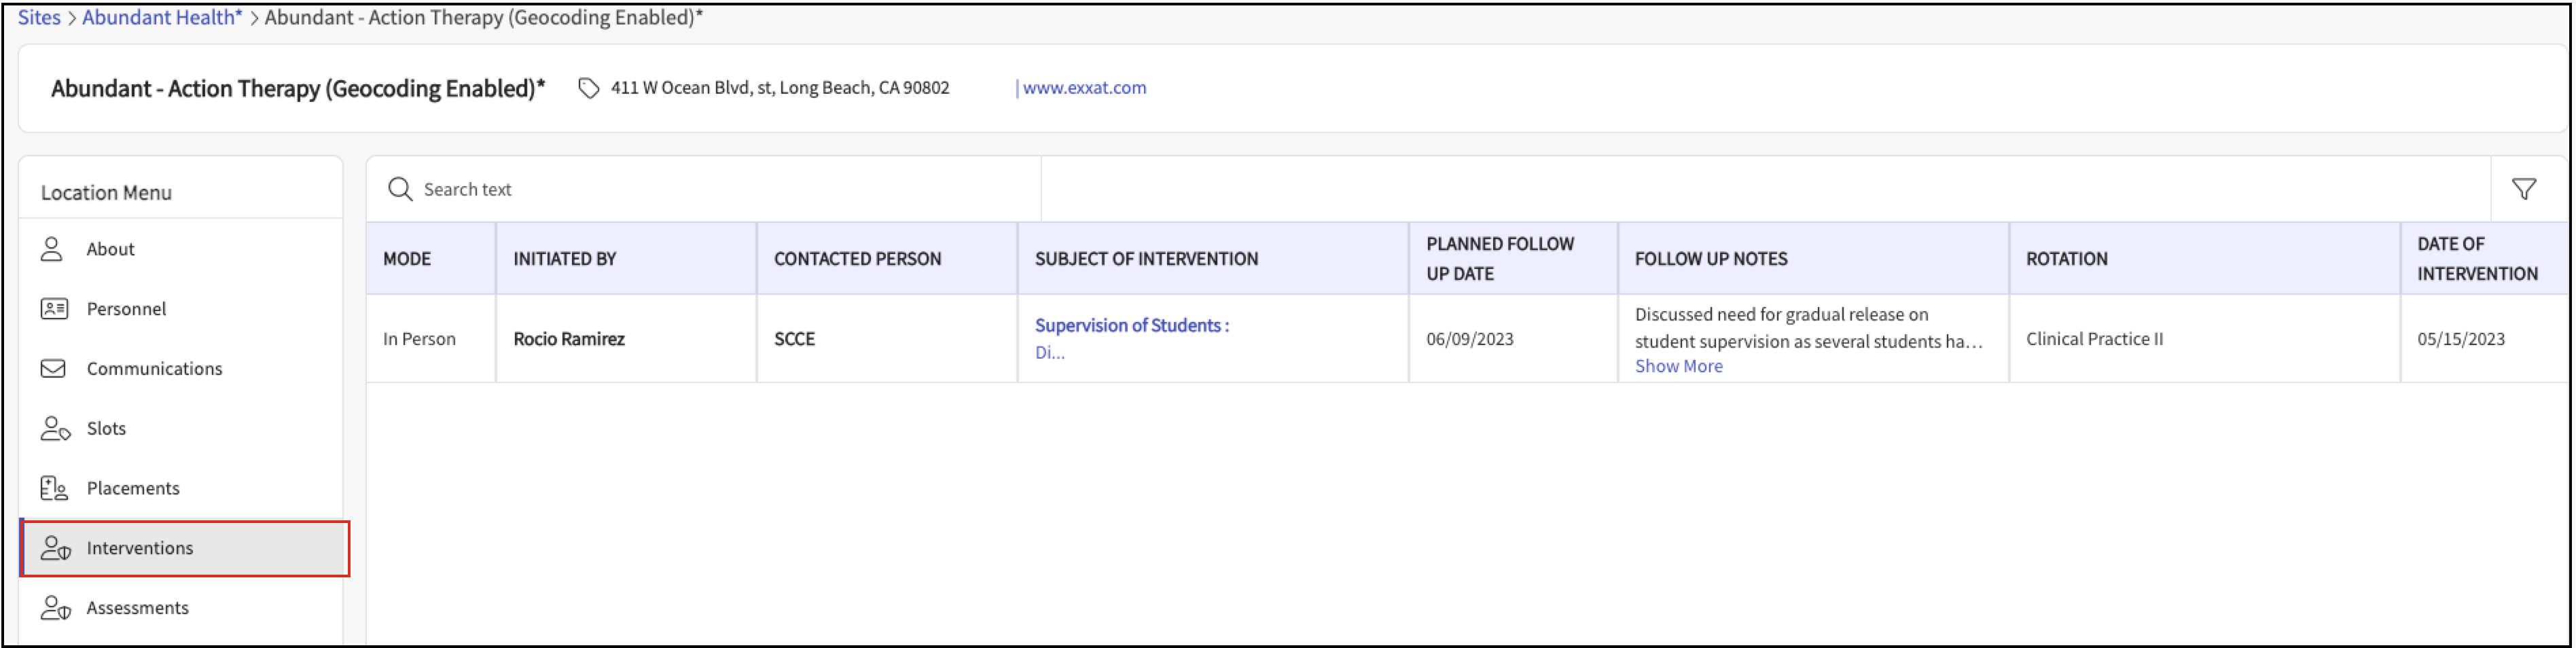Image resolution: width=2576 pixels, height=648 pixels.
Task: Open the Abundant Health breadcrumb link
Action: [162, 17]
